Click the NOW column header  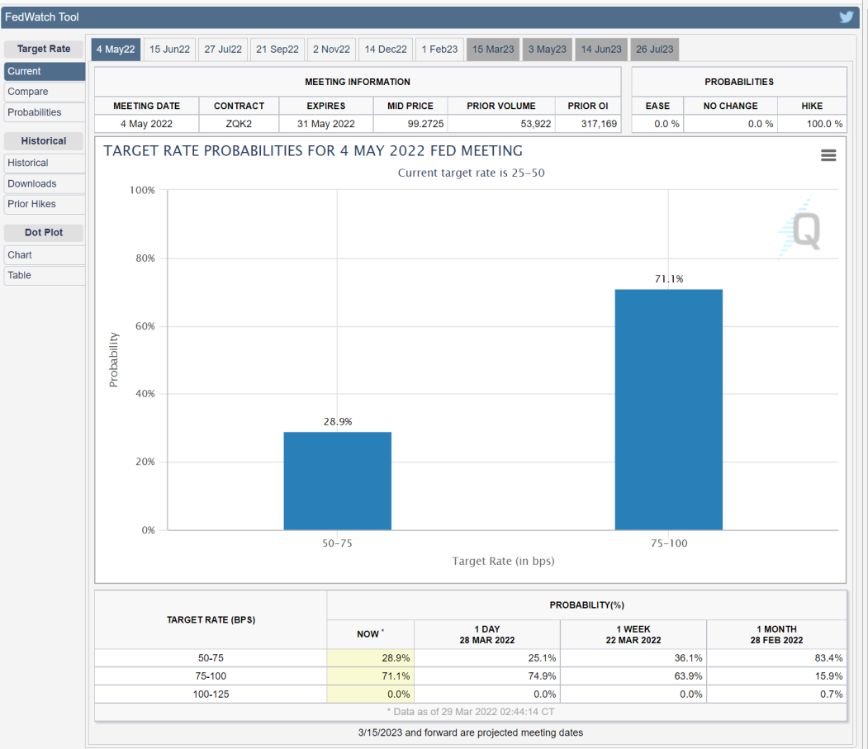point(370,634)
